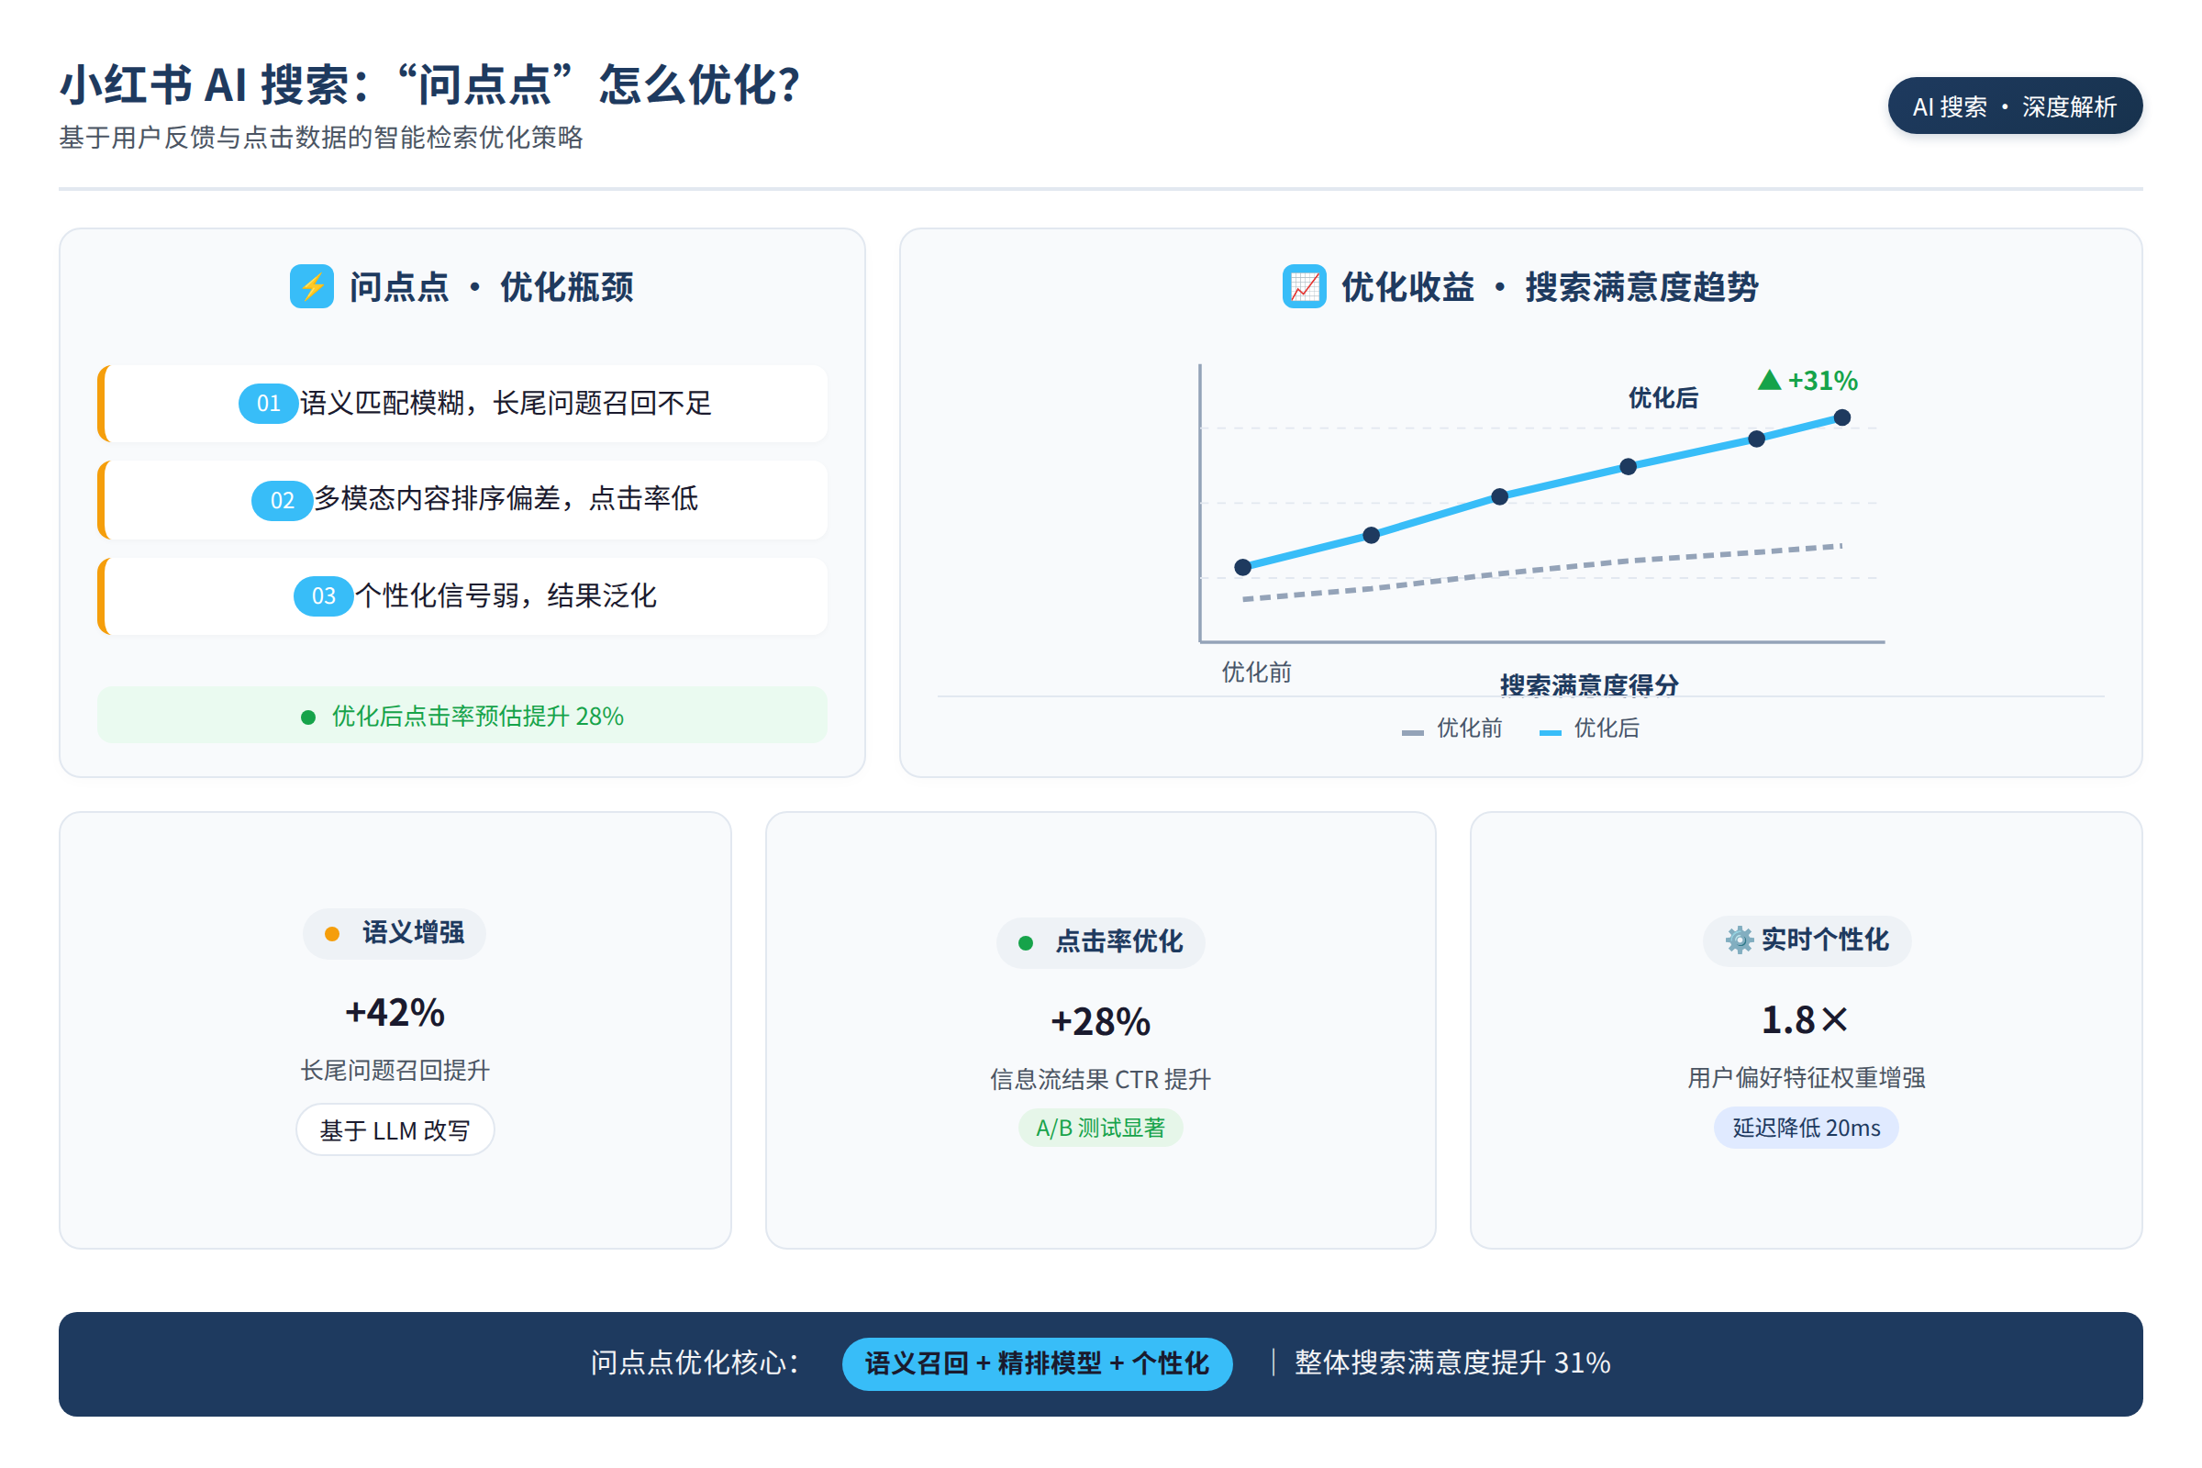Click the 语义召回 + 精排模型 + 个性化 pill
Viewport: 2202px width, 1468px height.
point(1038,1363)
